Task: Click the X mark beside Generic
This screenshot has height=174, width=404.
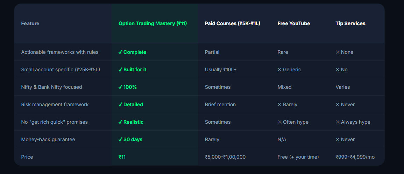Action: pyautogui.click(x=279, y=70)
